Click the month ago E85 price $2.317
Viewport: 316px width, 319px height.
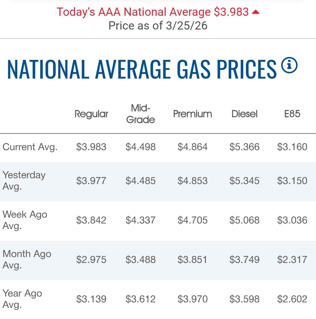pos(292,259)
